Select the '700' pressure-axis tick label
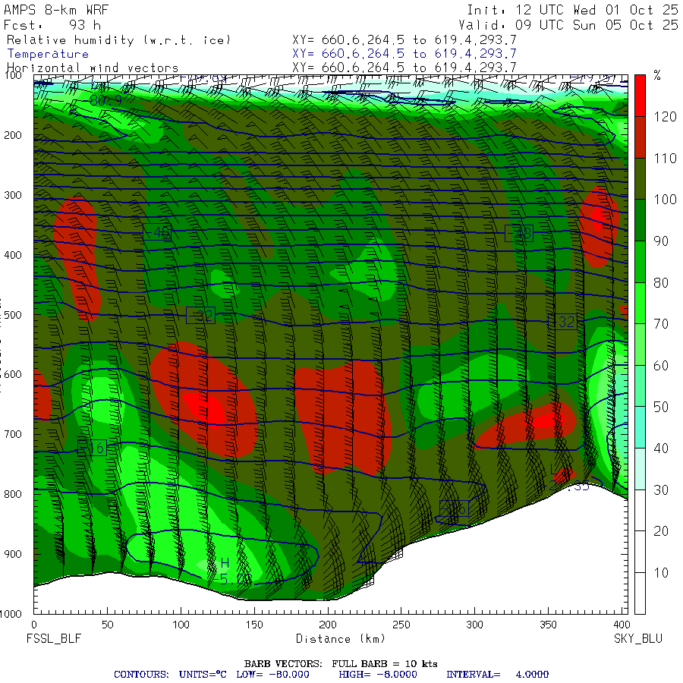 pyautogui.click(x=13, y=434)
